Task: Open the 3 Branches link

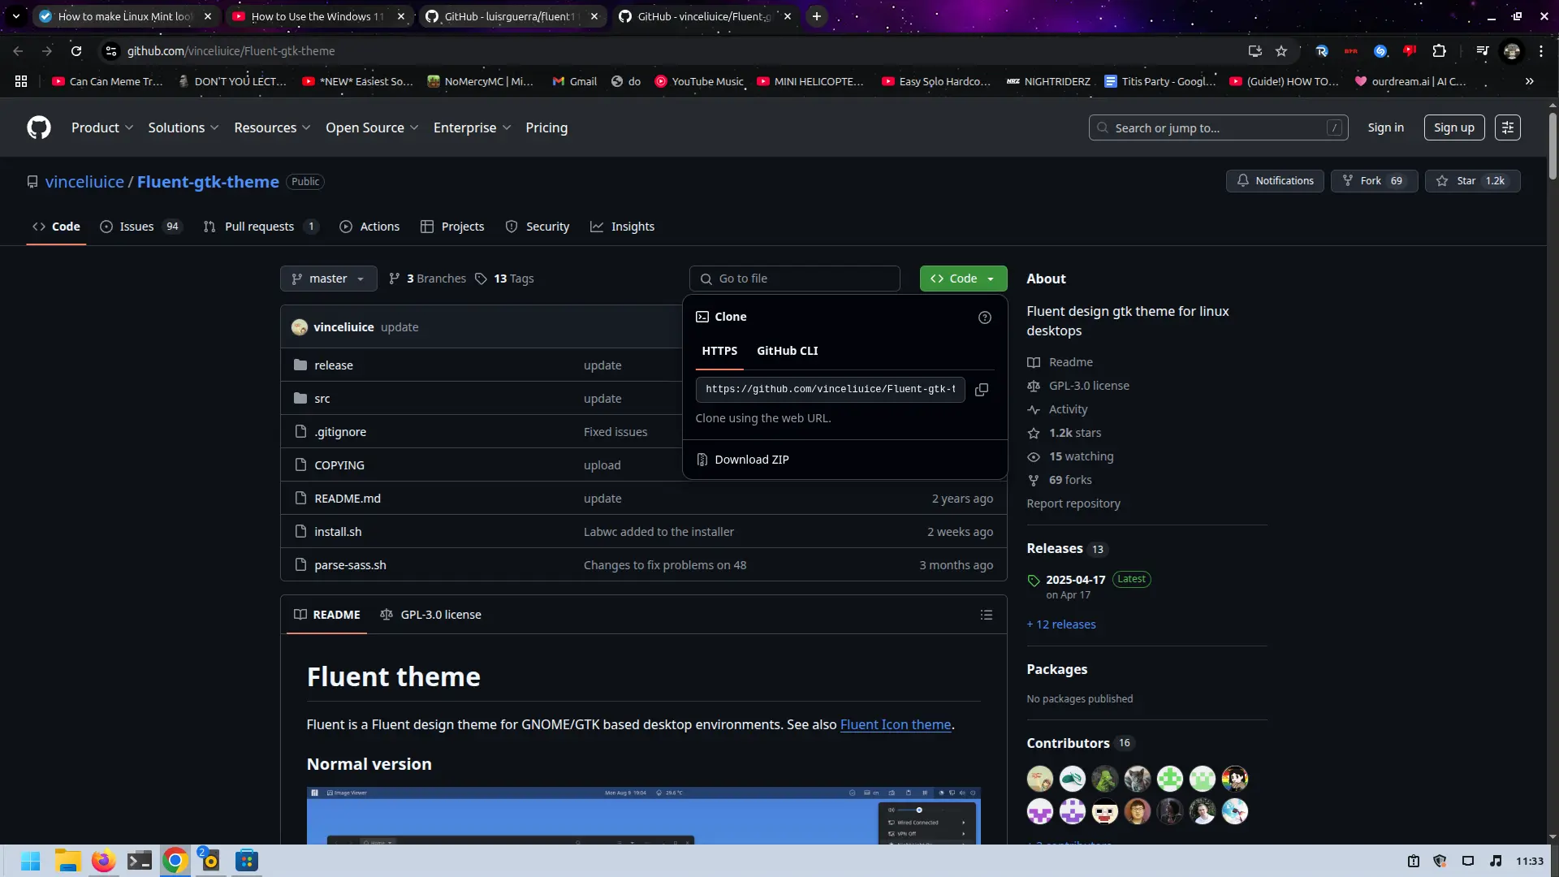Action: 427,279
